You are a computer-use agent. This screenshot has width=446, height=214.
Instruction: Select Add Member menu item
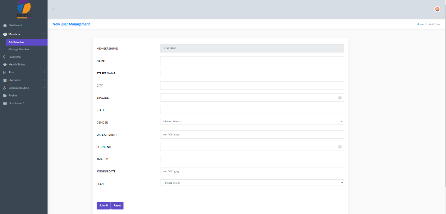pyautogui.click(x=26, y=42)
